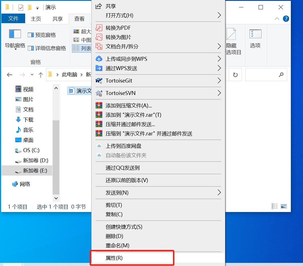
Task: Click the back navigation arrow
Action: [9, 74]
